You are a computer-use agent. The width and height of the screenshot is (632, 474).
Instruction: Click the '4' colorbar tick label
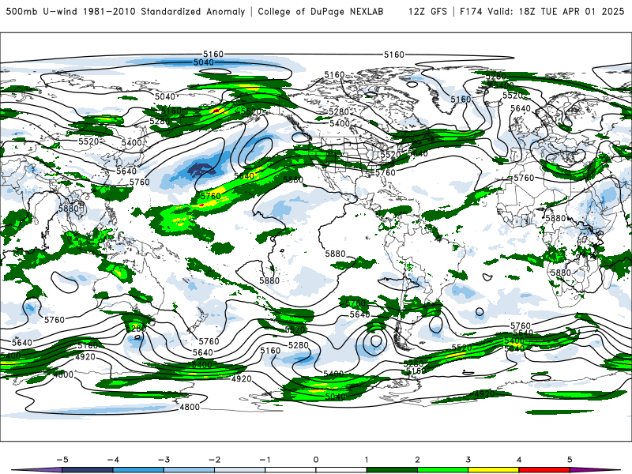pos(519,460)
